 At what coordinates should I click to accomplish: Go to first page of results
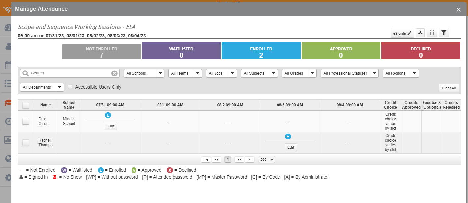click(206, 159)
